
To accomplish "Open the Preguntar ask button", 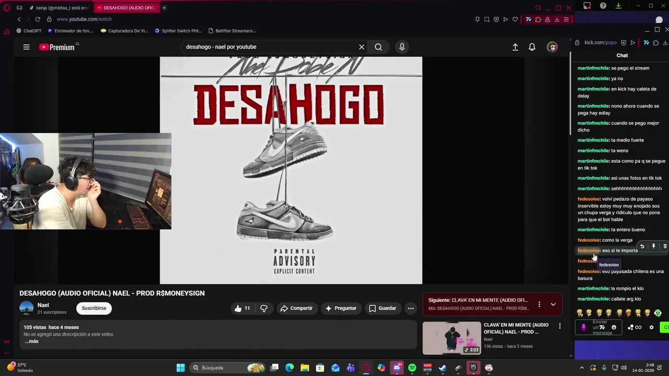I will 341,308.
